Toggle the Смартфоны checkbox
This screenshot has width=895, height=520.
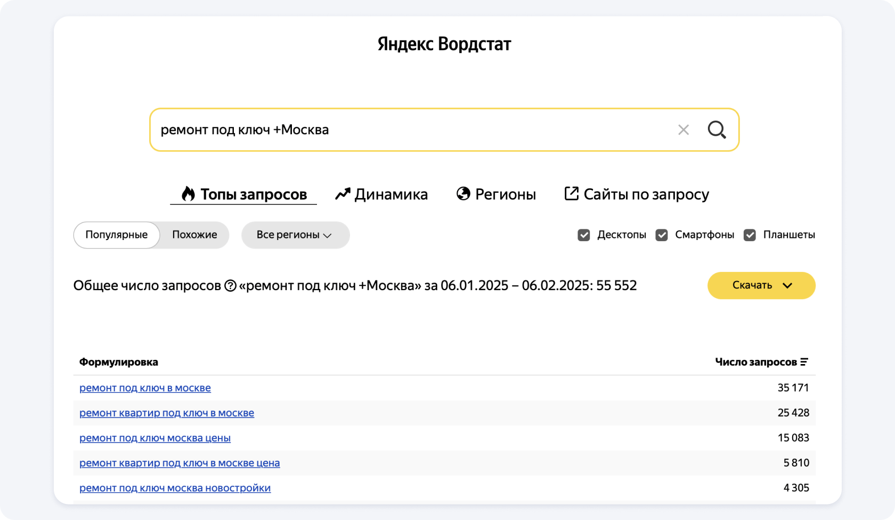tap(662, 235)
